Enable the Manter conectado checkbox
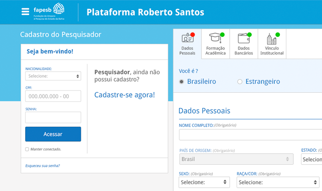This screenshot has width=322, height=191. pyautogui.click(x=27, y=149)
